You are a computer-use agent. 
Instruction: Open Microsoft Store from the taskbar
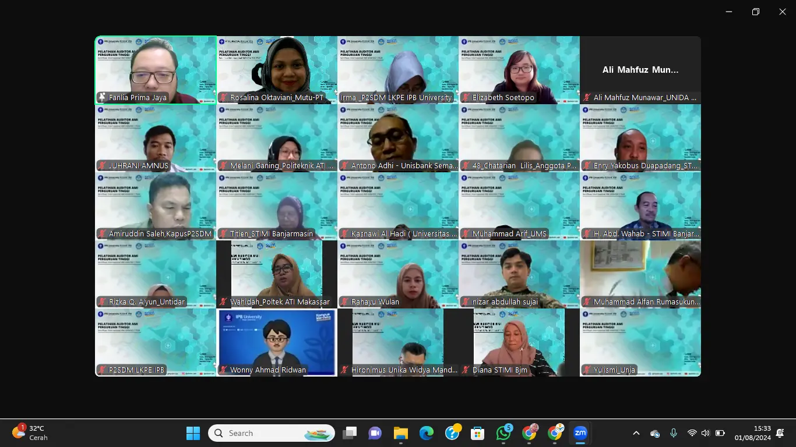[x=478, y=433]
